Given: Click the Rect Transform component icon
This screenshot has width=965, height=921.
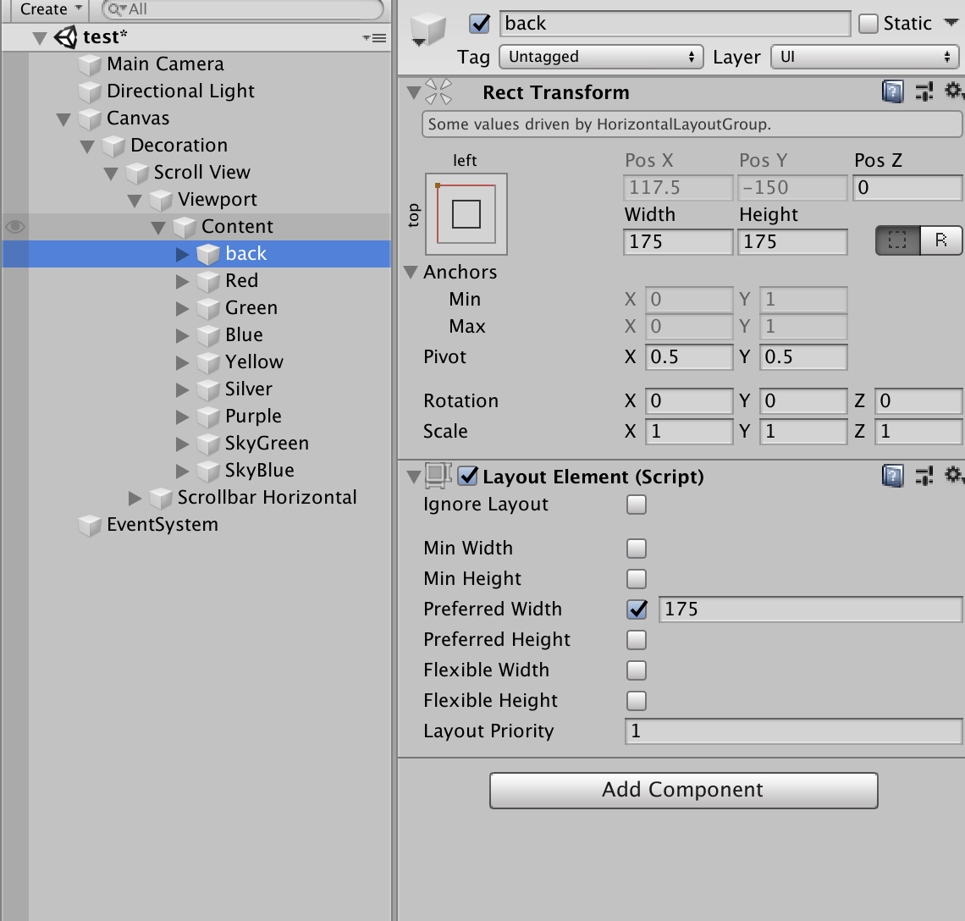Looking at the screenshot, I should point(438,91).
